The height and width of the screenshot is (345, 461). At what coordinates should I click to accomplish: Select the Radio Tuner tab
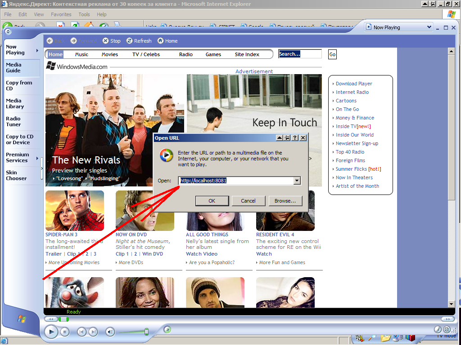click(x=23, y=121)
